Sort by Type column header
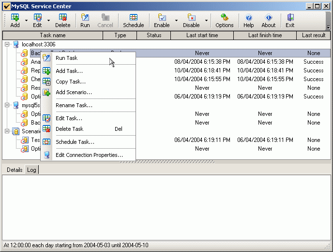The image size is (333, 252). pyautogui.click(x=120, y=35)
